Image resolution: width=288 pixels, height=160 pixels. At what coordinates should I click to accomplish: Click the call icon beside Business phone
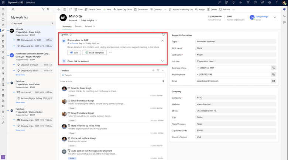click(274, 68)
